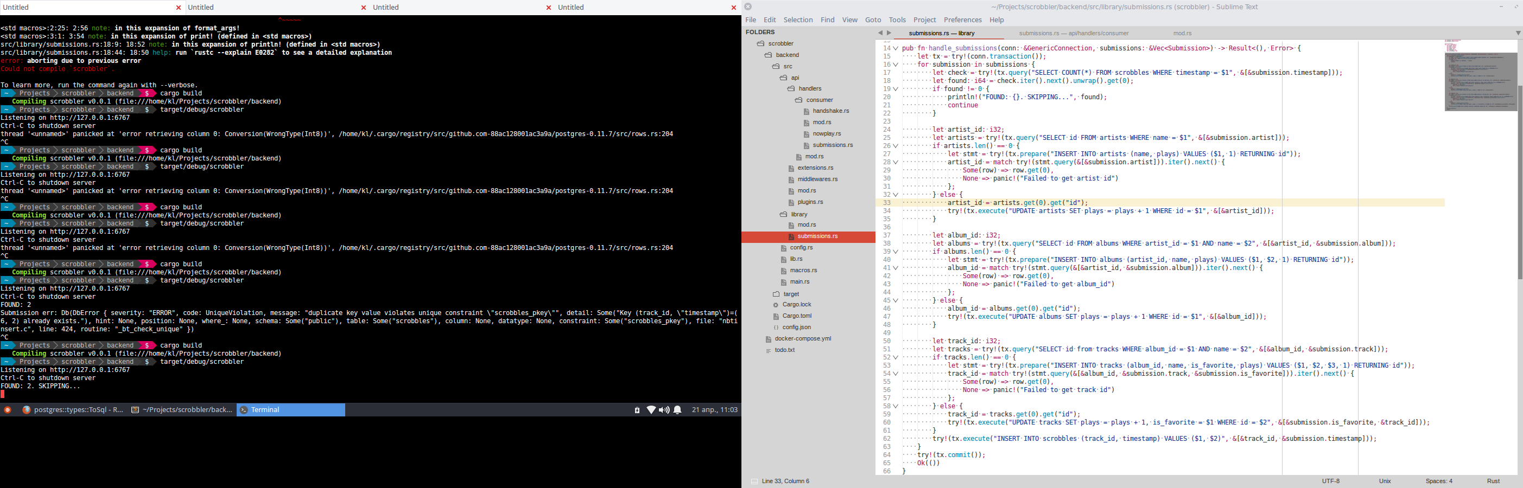Image resolution: width=1523 pixels, height=488 pixels.
Task: Click Spaces: 4 indentation setting
Action: pos(1438,481)
